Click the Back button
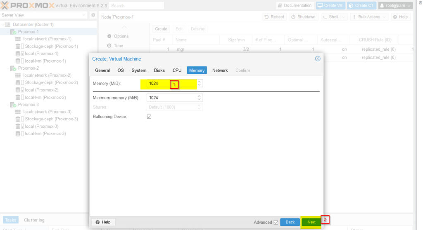Screen dimensions: 423x230 290,222
